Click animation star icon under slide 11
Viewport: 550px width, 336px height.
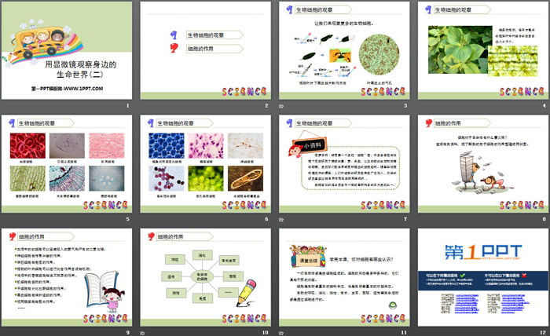(x=281, y=333)
